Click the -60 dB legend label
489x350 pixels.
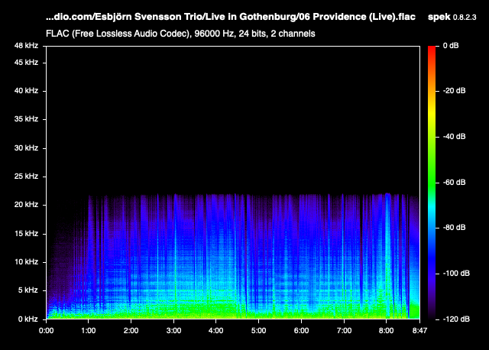tap(455, 183)
